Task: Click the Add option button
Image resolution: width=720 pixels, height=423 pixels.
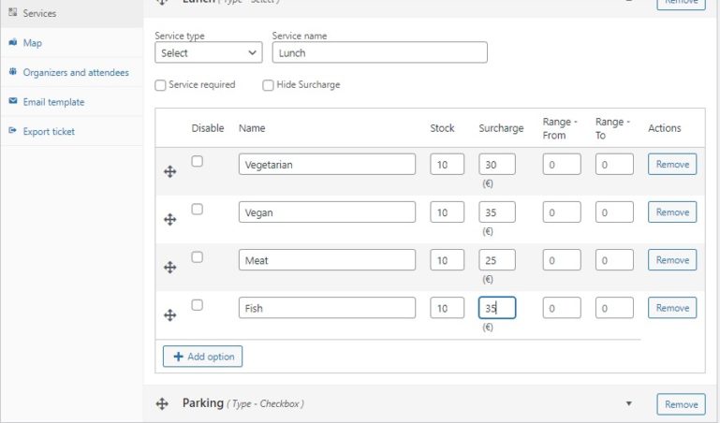Action: click(202, 357)
